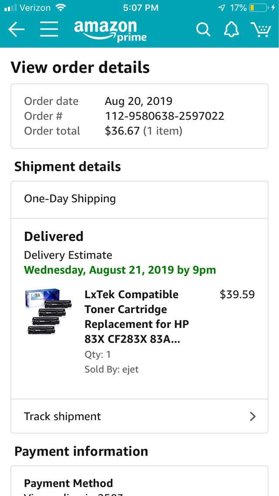
Task: Select the order number text
Action: pos(164,116)
